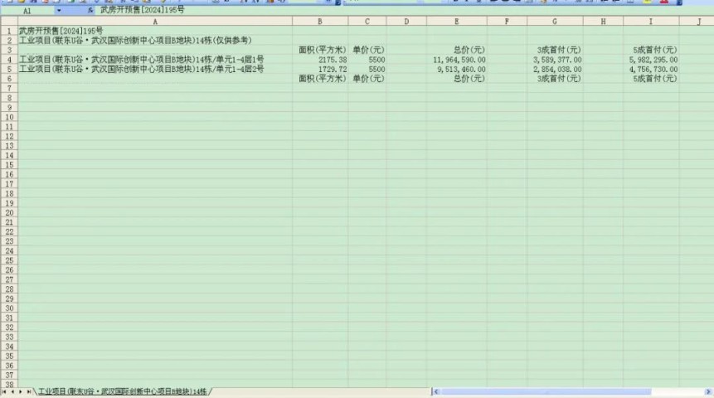Open the 工业项目(联东U谷…14栋 sheet tab

point(122,391)
